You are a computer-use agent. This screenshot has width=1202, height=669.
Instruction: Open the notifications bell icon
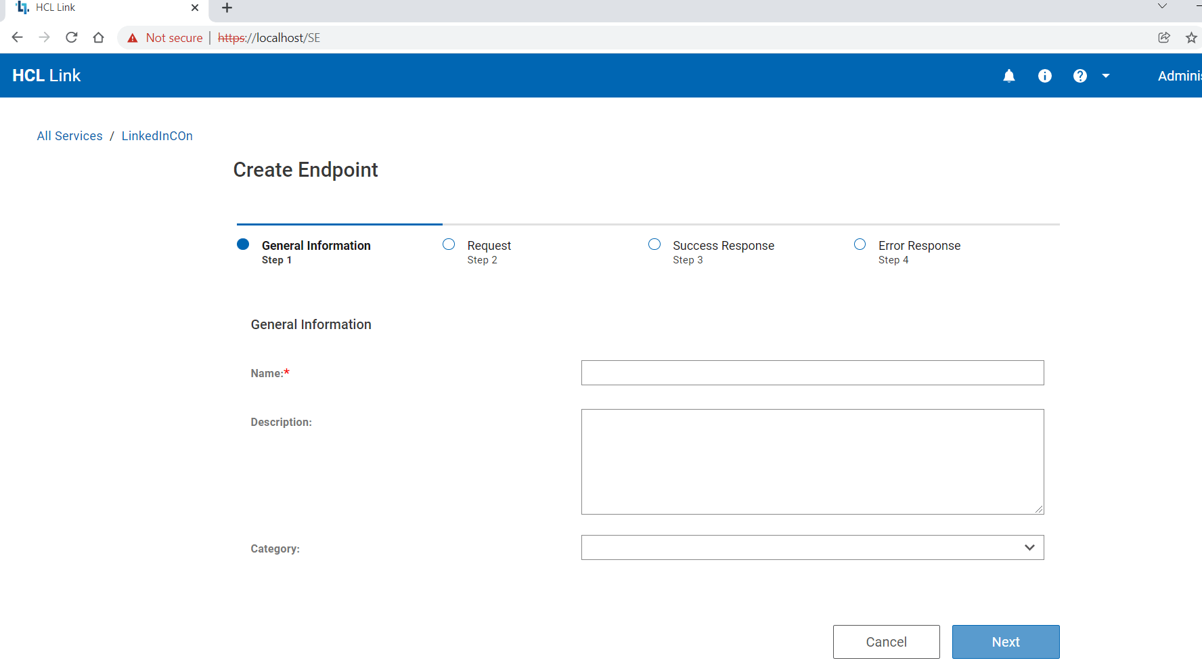pyautogui.click(x=1009, y=76)
